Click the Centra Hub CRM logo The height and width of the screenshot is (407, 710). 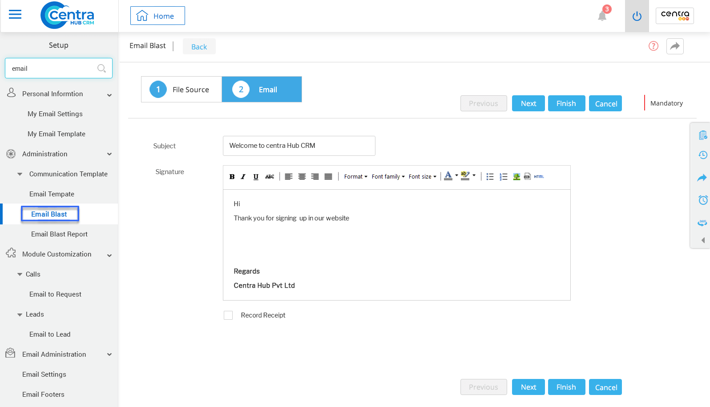[x=67, y=15]
